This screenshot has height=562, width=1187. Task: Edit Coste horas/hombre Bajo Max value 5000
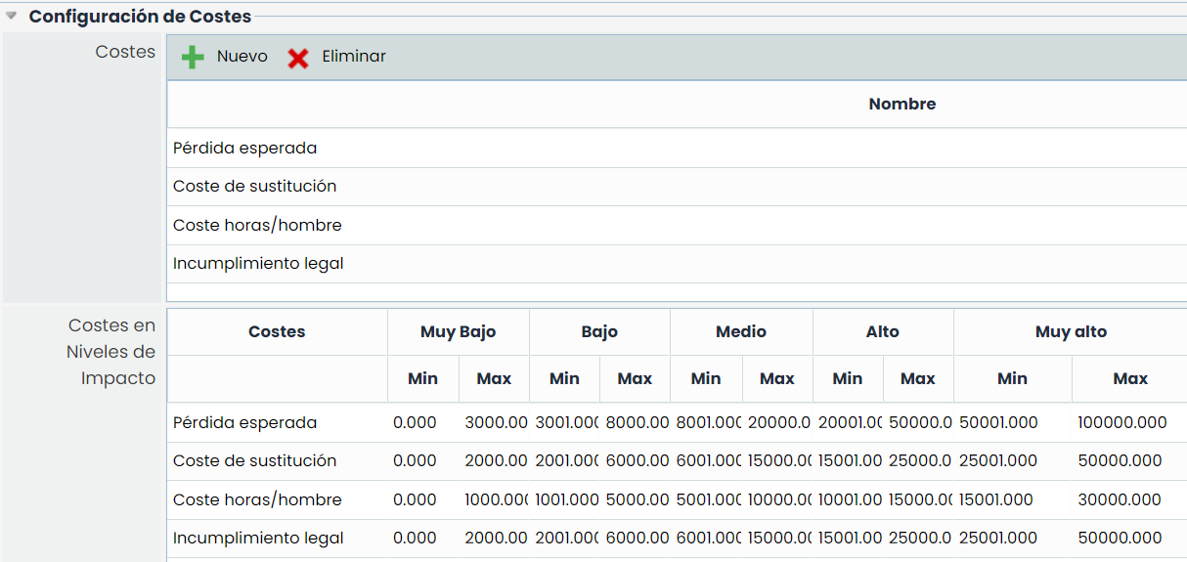pyautogui.click(x=635, y=500)
